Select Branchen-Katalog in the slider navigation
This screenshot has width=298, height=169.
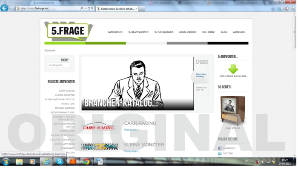(201, 76)
